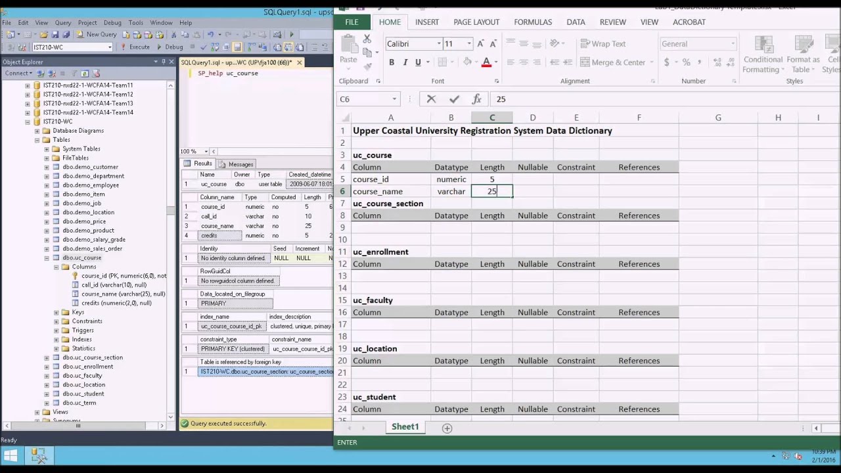Click the Increase Font Size icon

(480, 44)
